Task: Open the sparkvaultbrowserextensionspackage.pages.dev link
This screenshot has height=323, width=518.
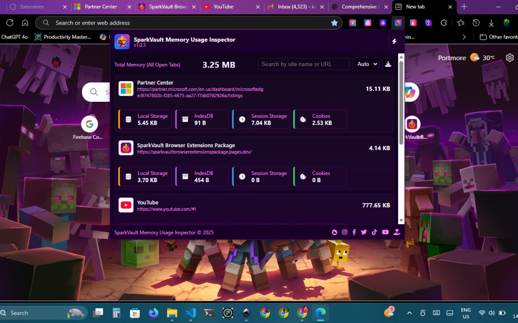Action: tap(194, 152)
